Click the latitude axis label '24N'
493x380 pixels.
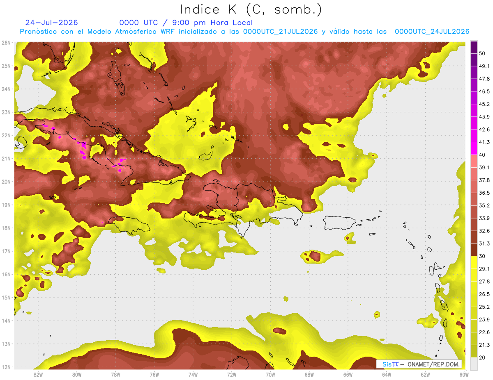(x=6, y=89)
